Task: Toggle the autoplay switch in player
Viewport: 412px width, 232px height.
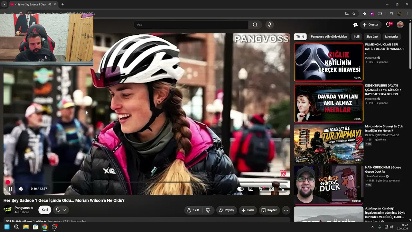Action: coord(240,189)
